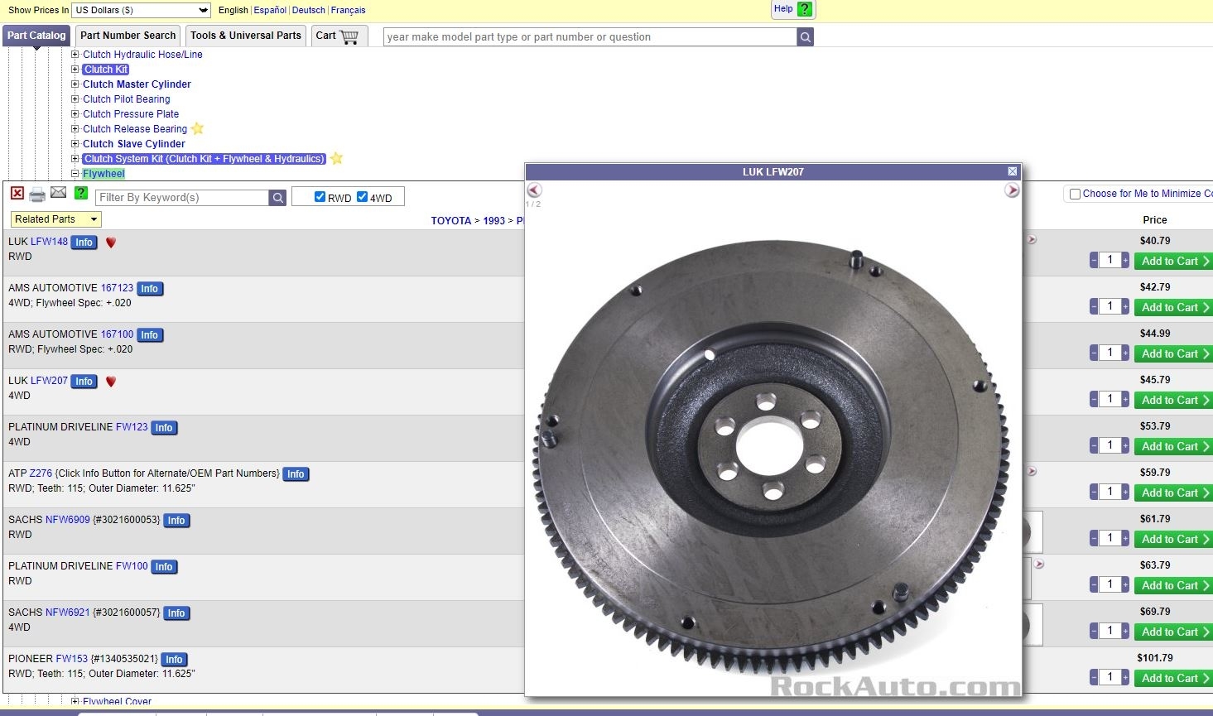Add the $40.79 LUK flywheel to cart

(1174, 262)
